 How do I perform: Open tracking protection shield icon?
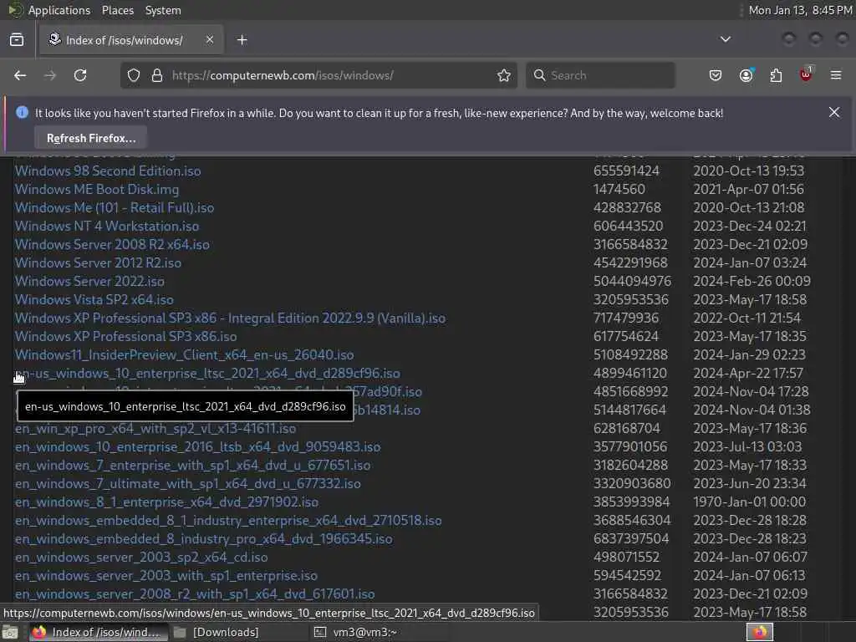click(x=134, y=75)
